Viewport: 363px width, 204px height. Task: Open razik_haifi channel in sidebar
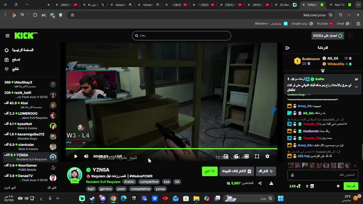coord(30,95)
